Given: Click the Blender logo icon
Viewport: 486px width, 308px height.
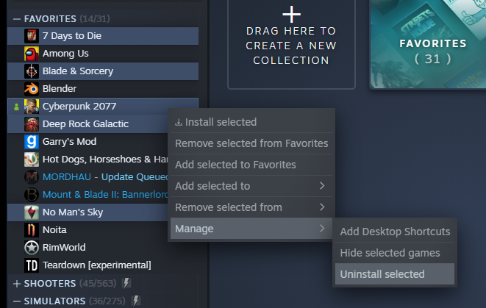Looking at the screenshot, I should tap(32, 89).
